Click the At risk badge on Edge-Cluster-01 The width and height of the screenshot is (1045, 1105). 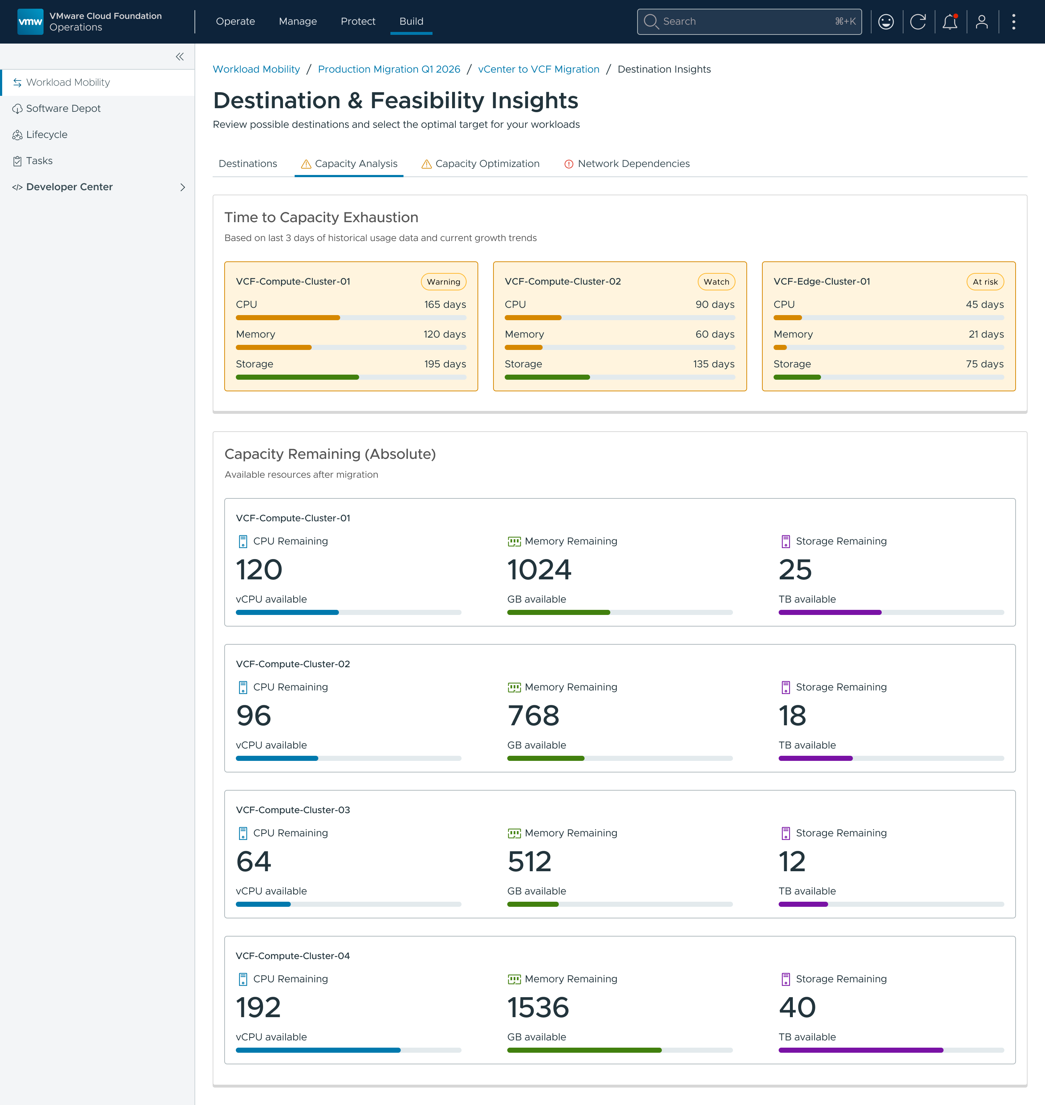coord(985,282)
